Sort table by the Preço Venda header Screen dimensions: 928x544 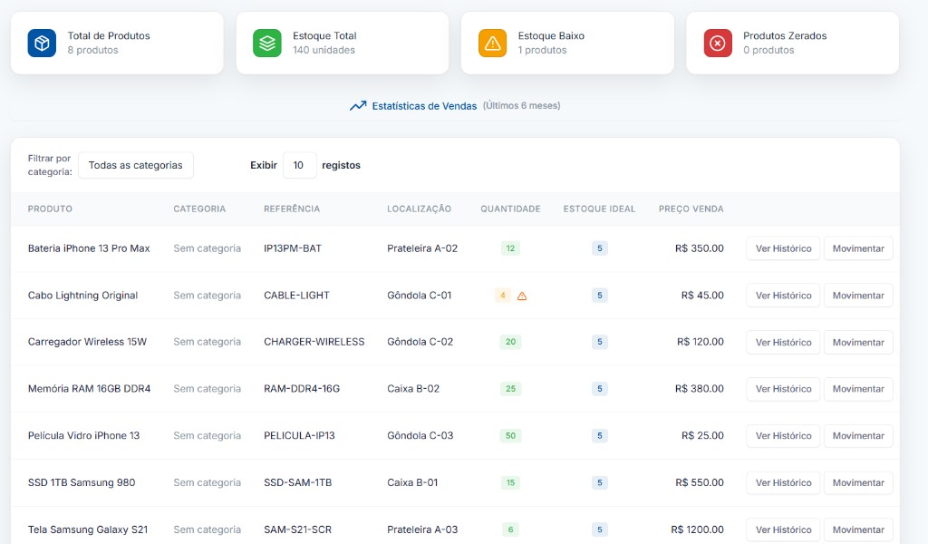tap(691, 209)
